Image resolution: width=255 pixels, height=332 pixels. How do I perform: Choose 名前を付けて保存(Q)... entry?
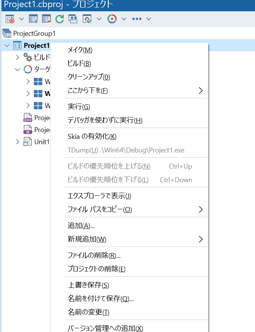tap(100, 298)
